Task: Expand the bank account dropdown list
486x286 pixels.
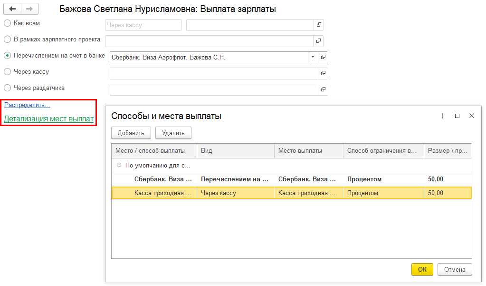Action: 313,57
